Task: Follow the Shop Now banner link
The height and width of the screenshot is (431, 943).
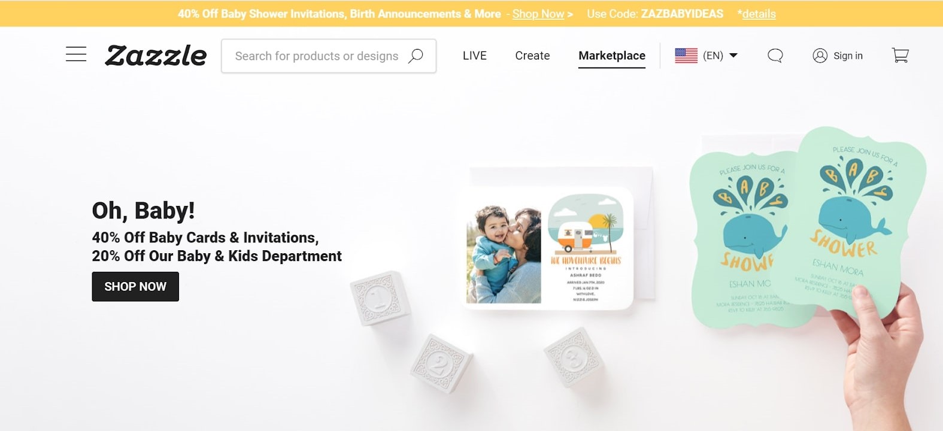Action: (x=538, y=14)
